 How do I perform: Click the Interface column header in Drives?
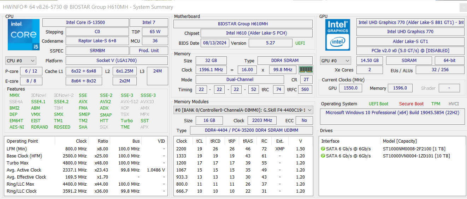[350, 141]
